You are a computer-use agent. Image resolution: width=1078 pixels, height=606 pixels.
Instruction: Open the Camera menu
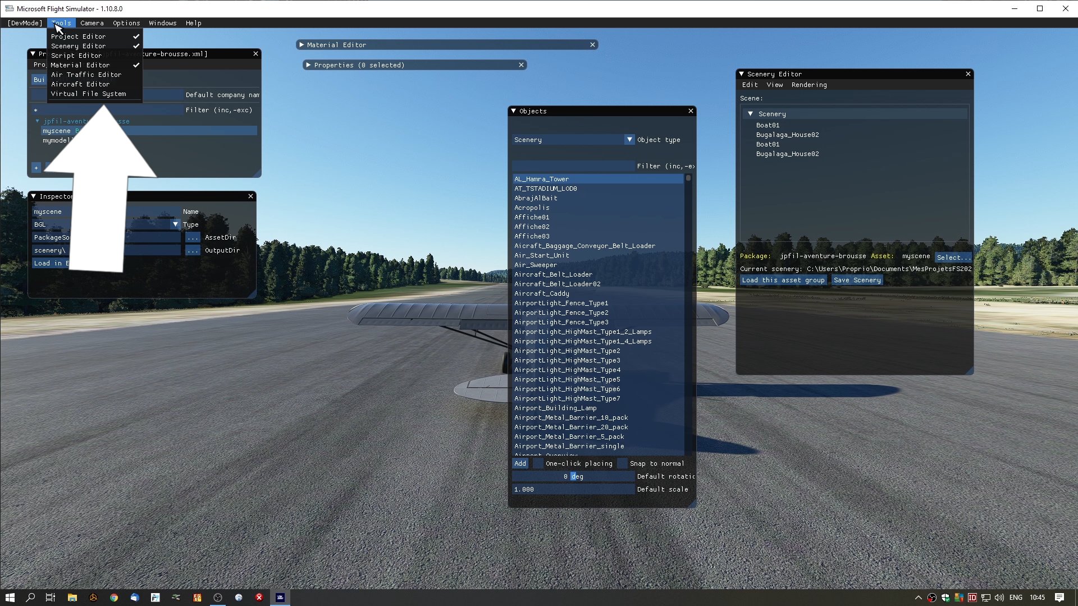click(92, 23)
